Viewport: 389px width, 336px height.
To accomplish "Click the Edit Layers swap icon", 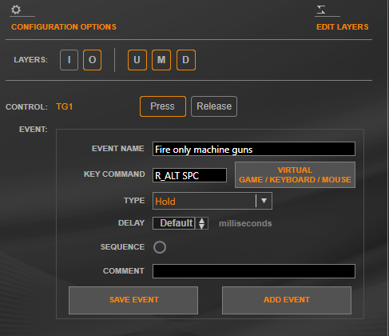I will 321,10.
